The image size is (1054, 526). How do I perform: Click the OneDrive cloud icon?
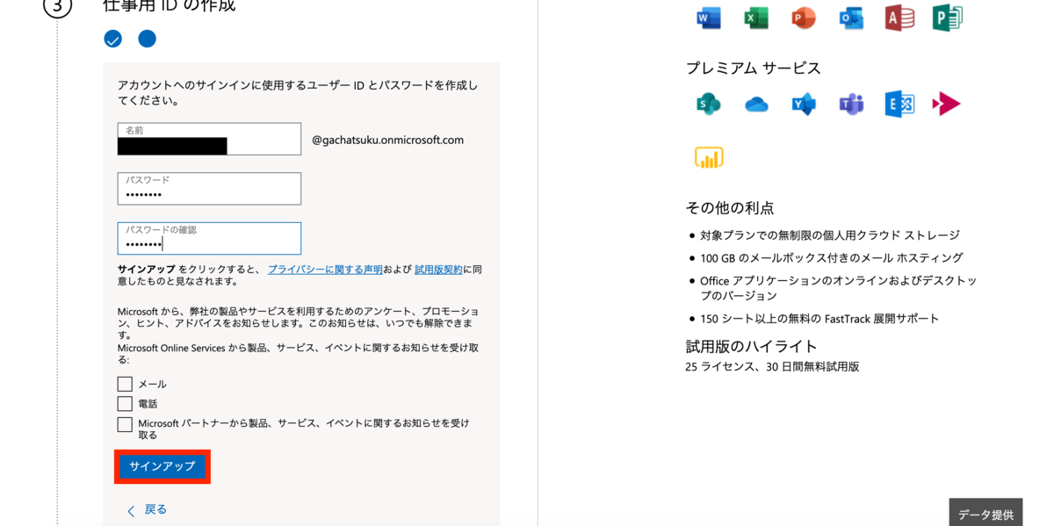[756, 105]
